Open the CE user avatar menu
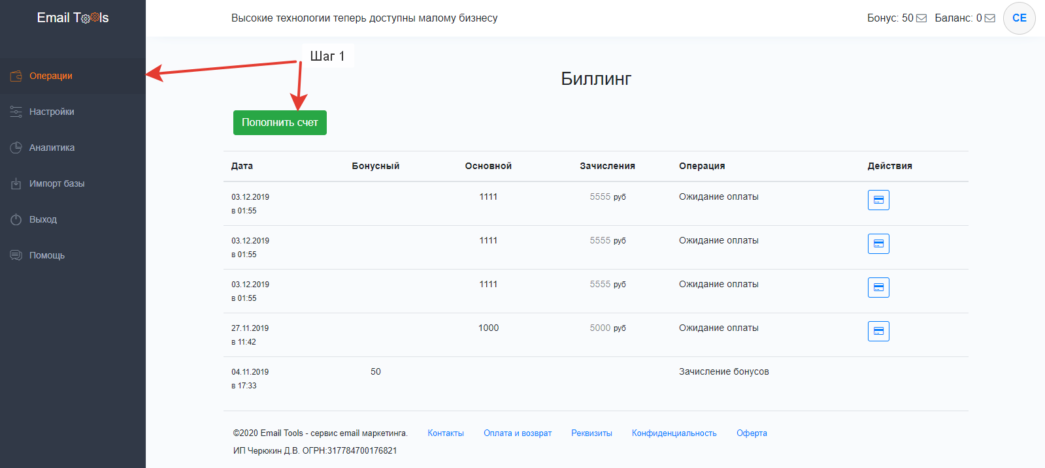This screenshot has height=468, width=1045. pos(1019,18)
